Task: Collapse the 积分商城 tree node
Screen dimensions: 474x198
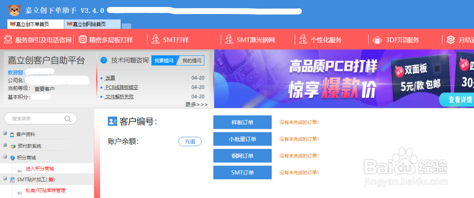Action: 5,157
